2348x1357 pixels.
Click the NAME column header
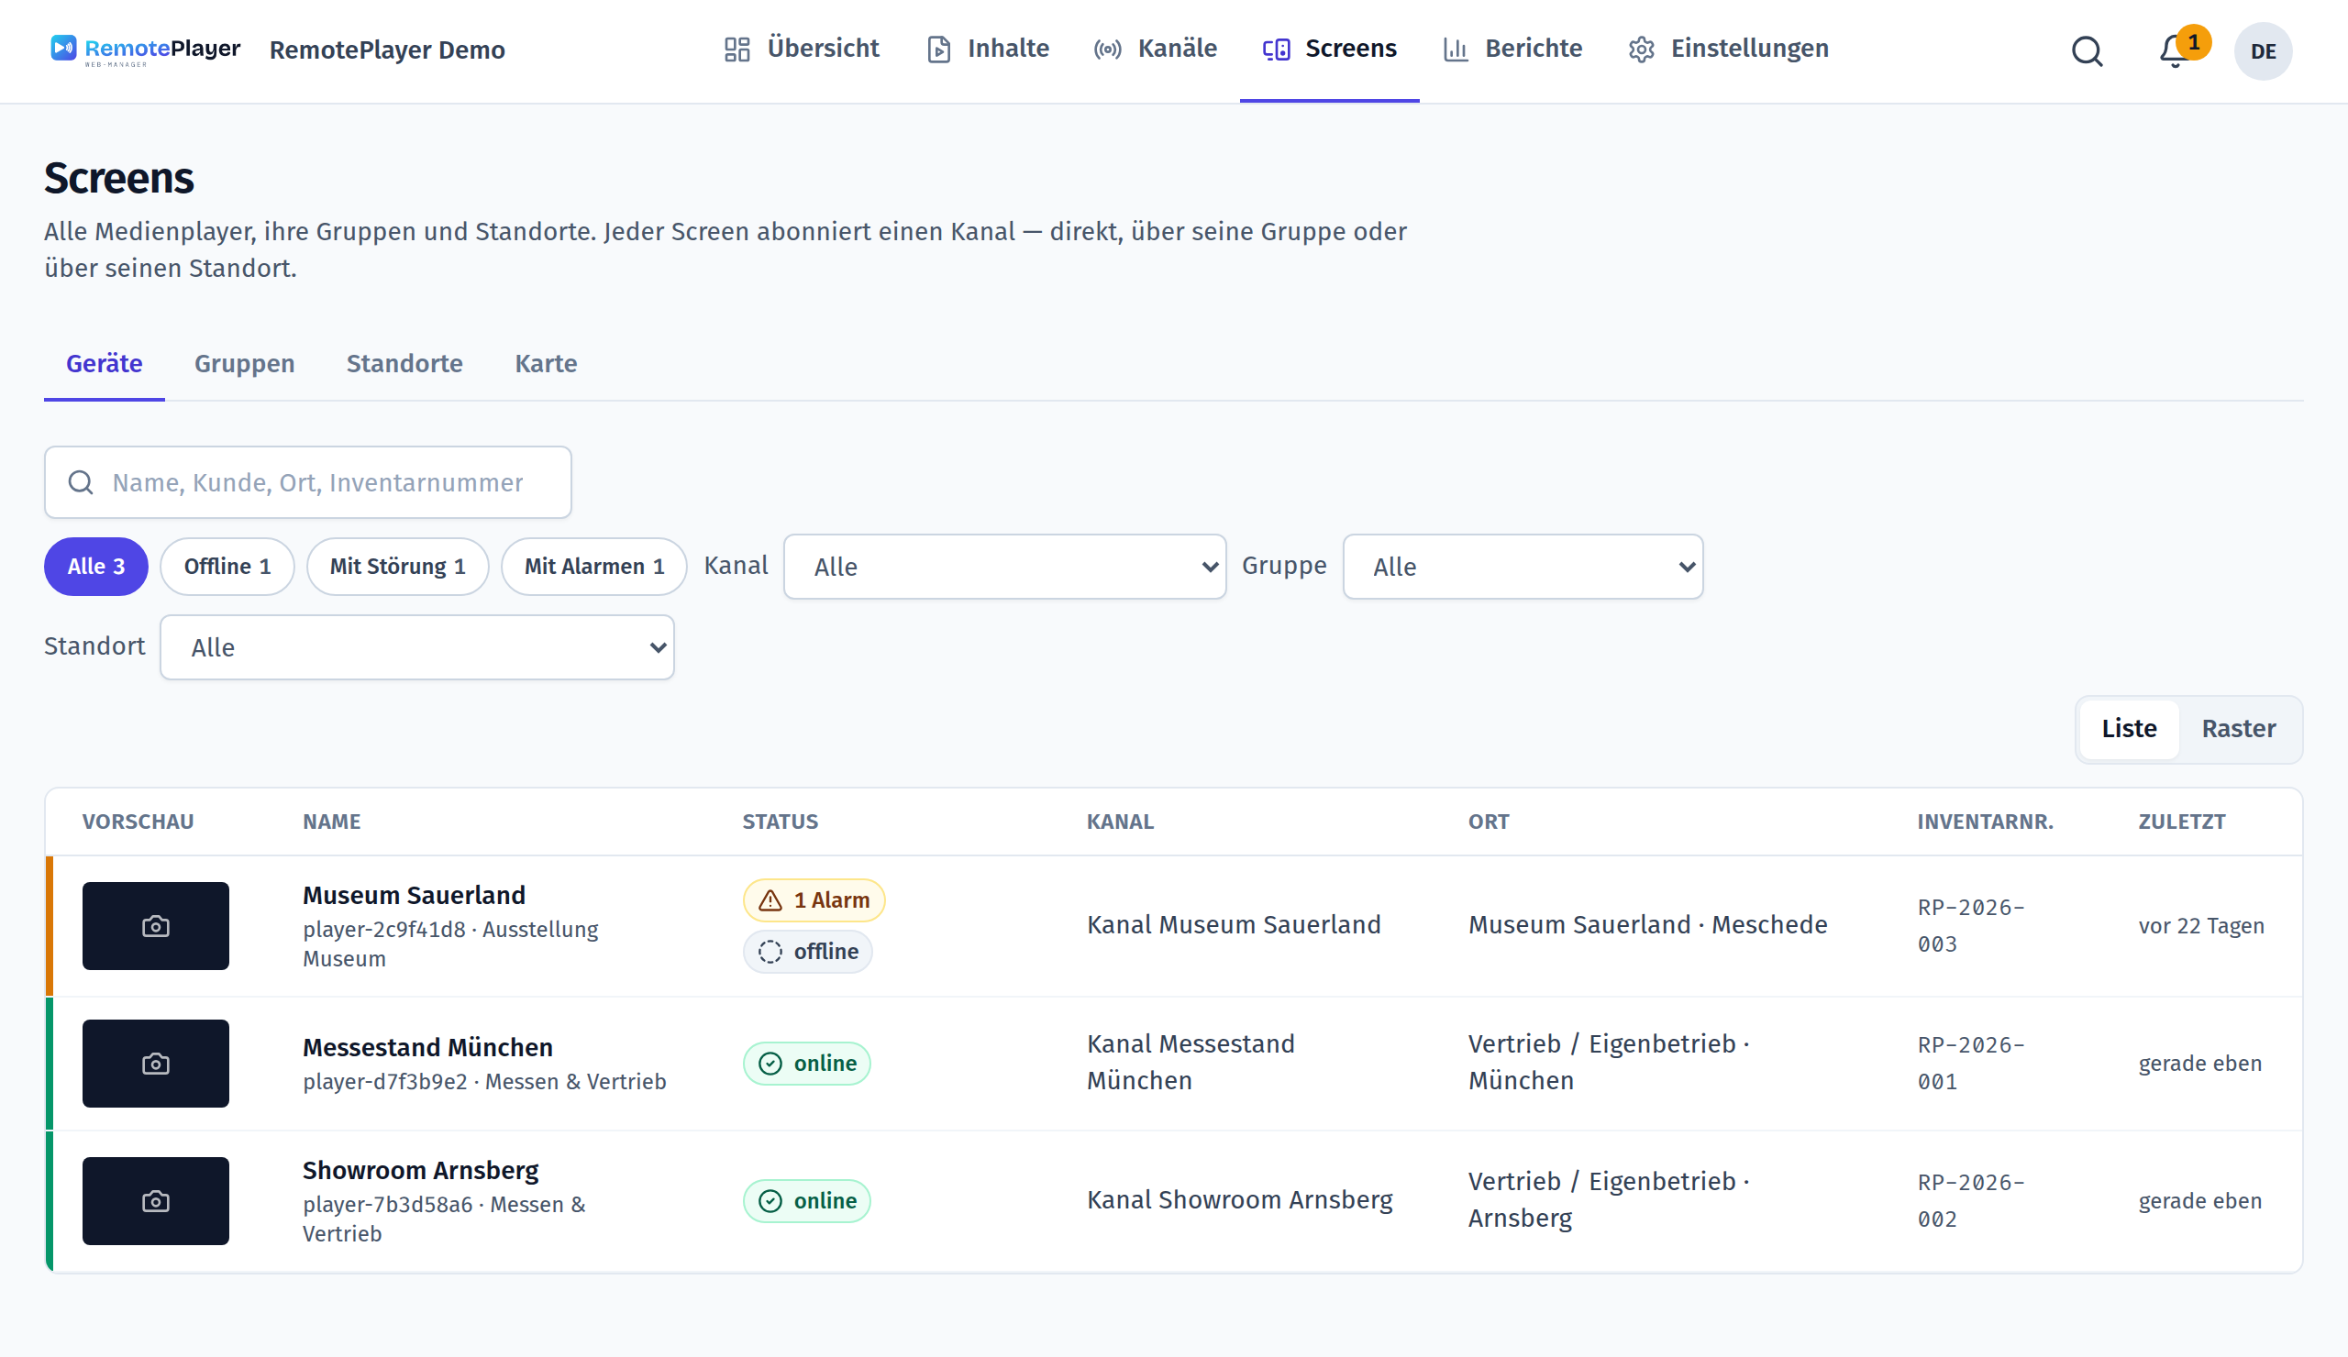332,822
